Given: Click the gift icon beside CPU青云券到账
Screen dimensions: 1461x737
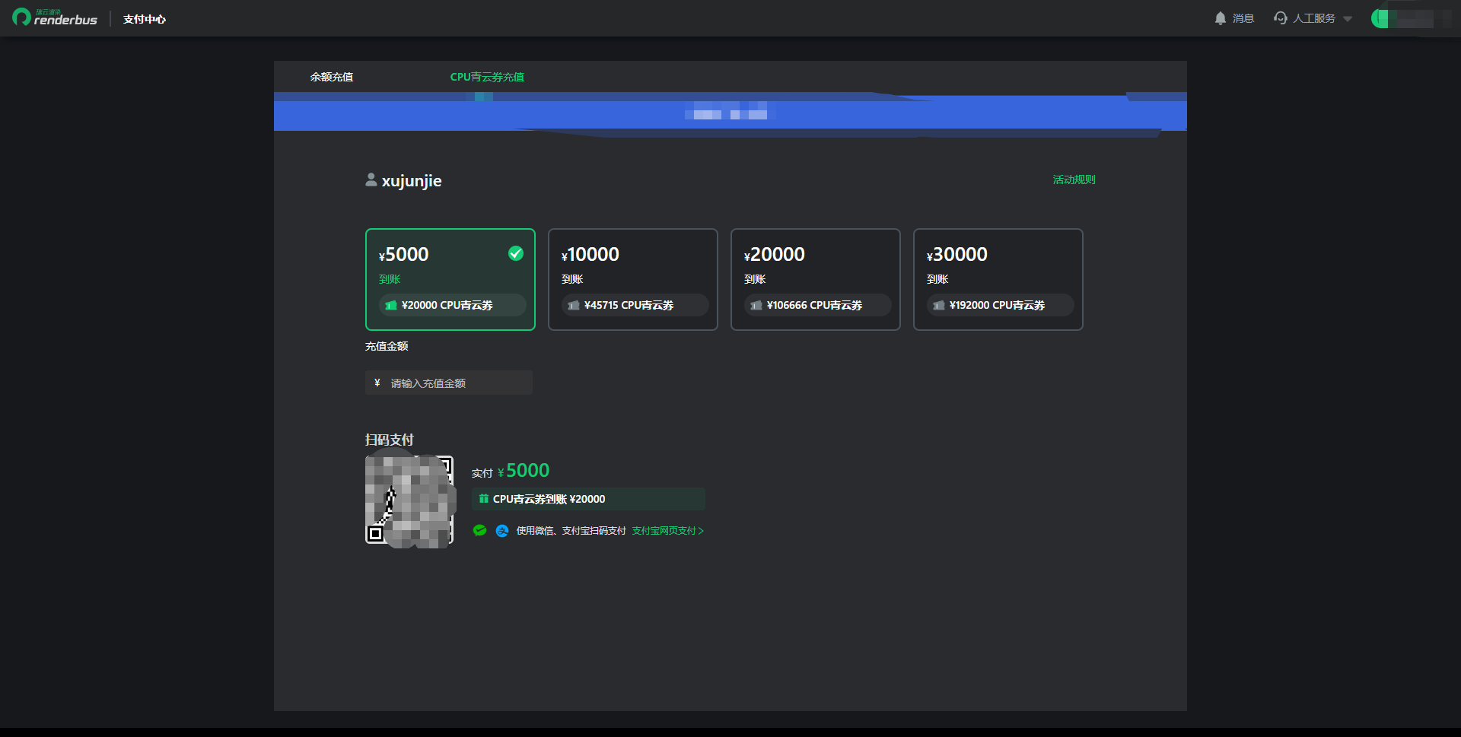Looking at the screenshot, I should (484, 499).
